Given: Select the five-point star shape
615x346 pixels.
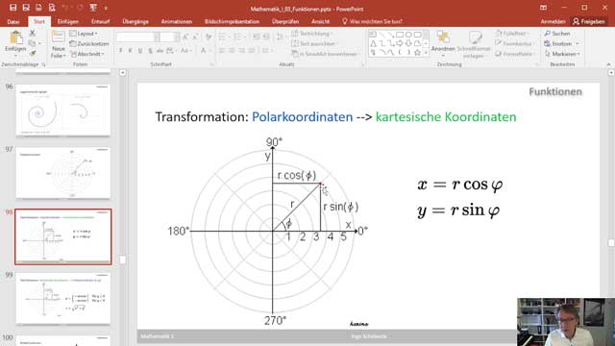Looking at the screenshot, I should (417, 52).
